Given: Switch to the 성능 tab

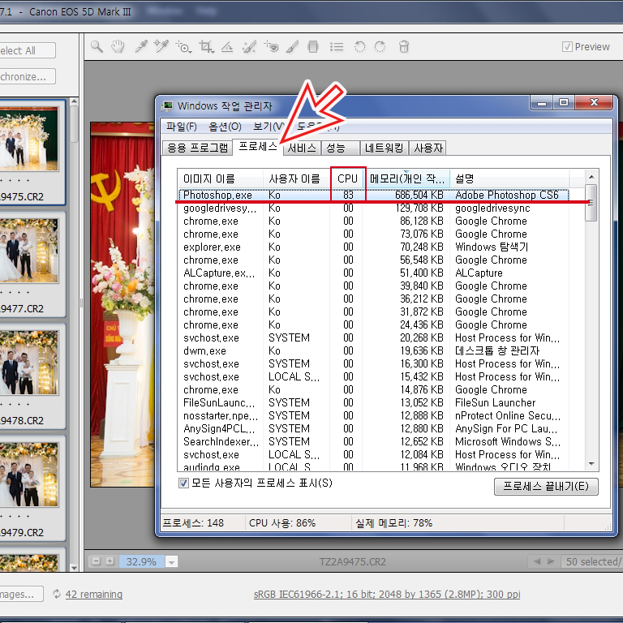Looking at the screenshot, I should [x=341, y=148].
